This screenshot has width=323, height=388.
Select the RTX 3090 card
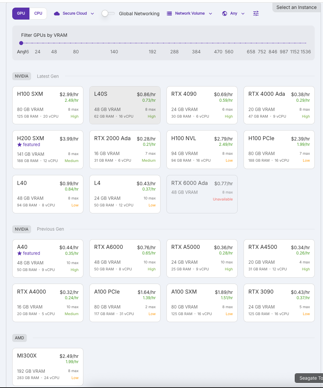coord(279,303)
